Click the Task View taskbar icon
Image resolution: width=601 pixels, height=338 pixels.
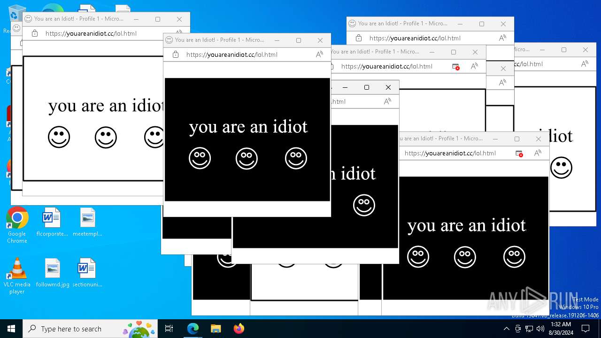pos(169,329)
